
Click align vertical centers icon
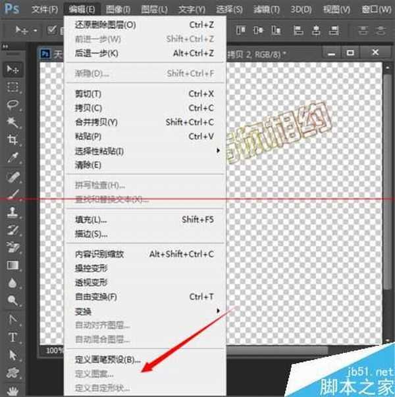258,30
